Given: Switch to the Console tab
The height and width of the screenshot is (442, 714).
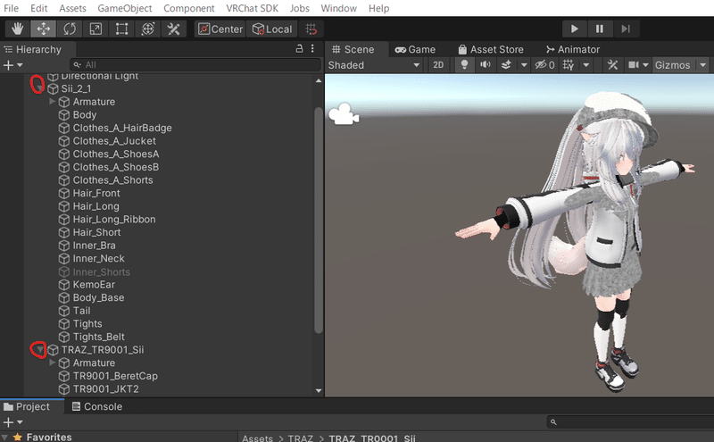Looking at the screenshot, I should (x=97, y=406).
